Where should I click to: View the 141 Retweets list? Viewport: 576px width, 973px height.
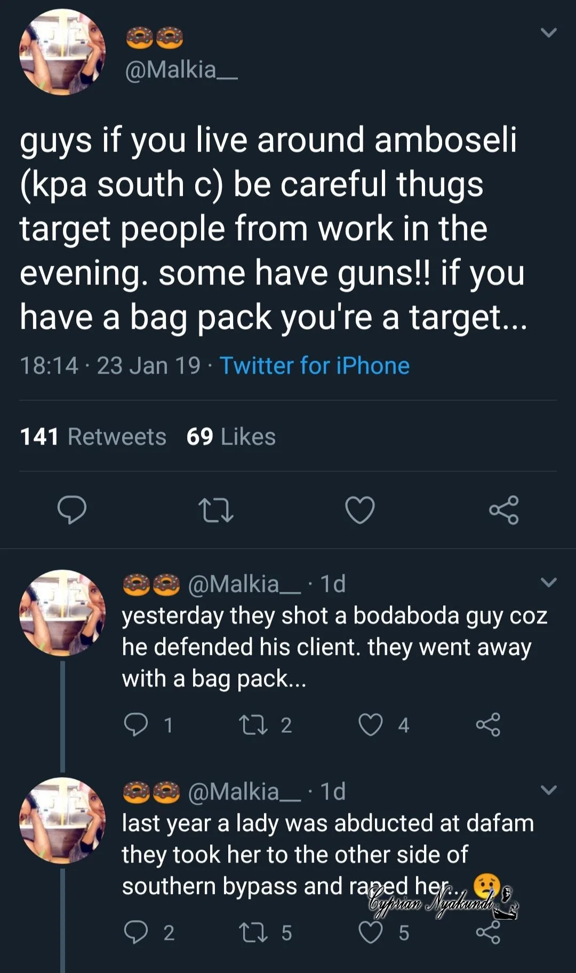coord(93,437)
